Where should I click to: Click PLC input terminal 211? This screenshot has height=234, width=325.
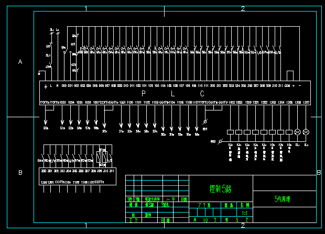coord(280,86)
